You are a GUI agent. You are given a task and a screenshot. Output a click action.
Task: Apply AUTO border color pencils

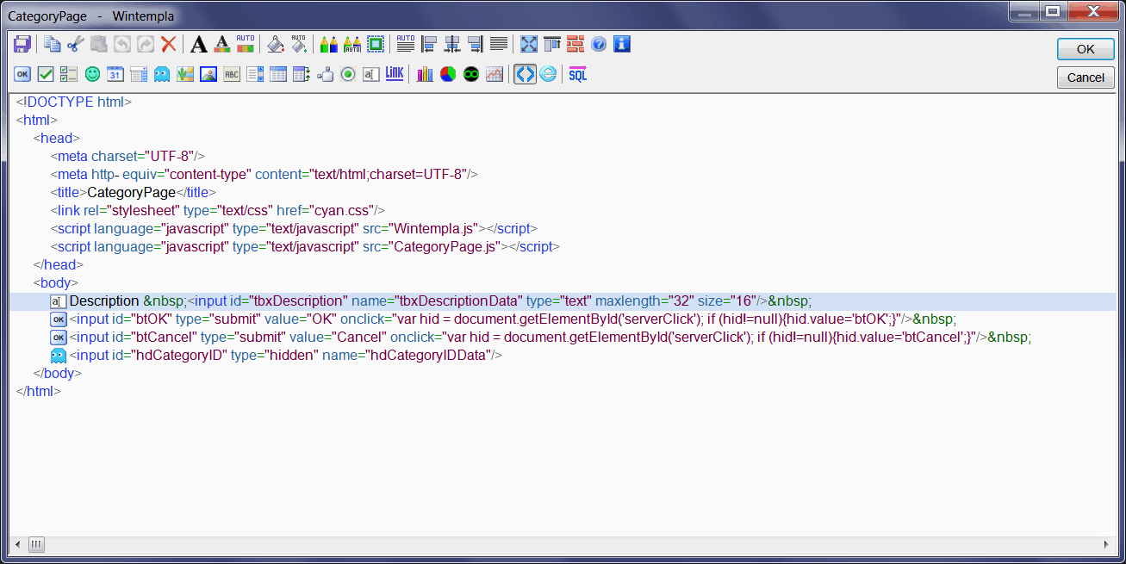(352, 44)
